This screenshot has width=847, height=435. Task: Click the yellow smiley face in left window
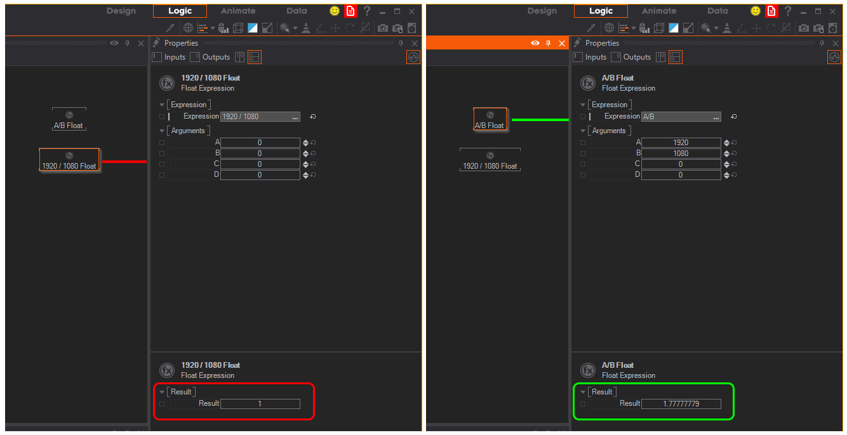point(335,11)
